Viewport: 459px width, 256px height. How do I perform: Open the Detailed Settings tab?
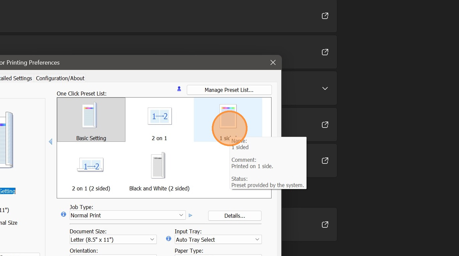[x=17, y=78]
